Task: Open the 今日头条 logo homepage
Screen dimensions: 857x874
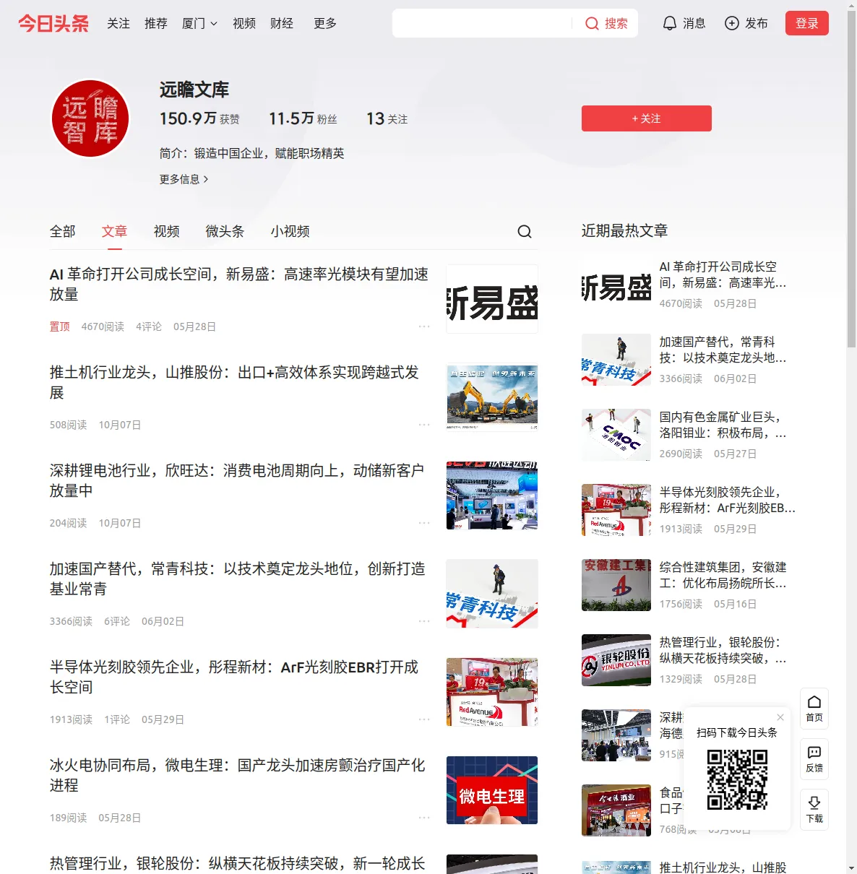Action: click(53, 23)
